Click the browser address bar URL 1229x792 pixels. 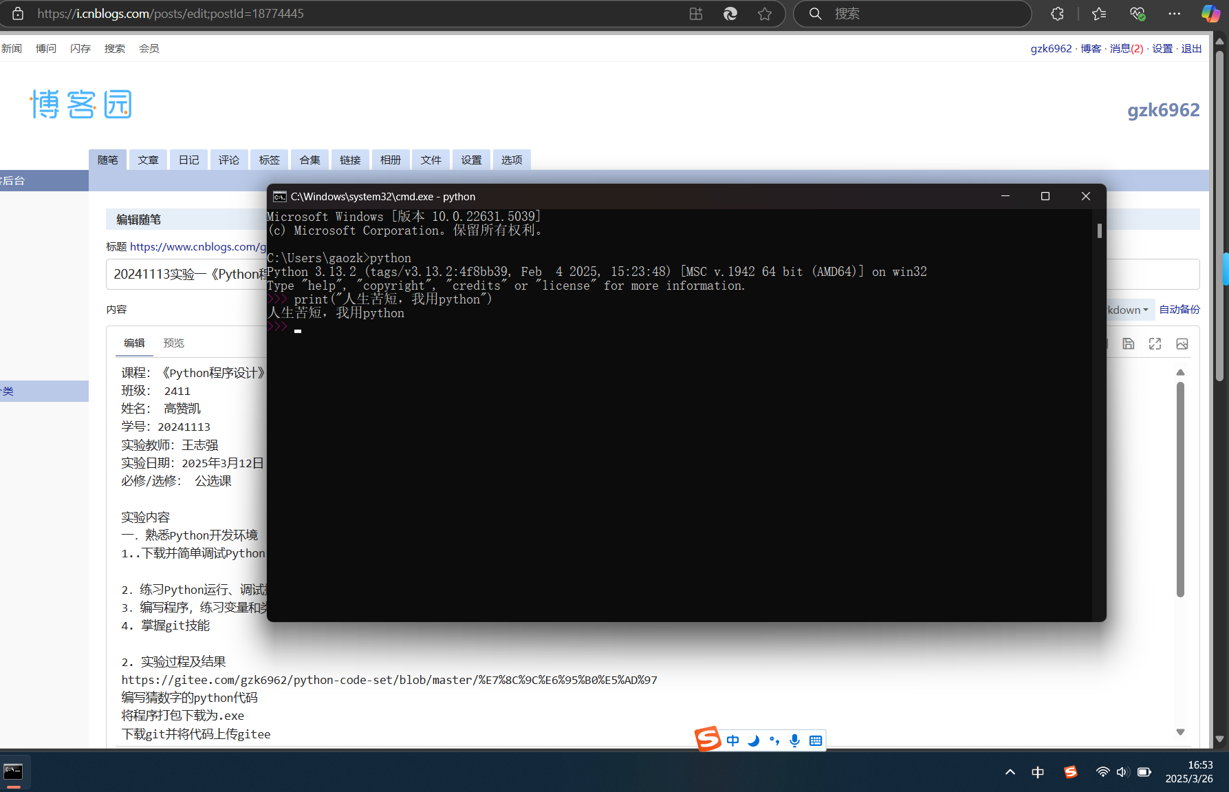click(x=171, y=14)
